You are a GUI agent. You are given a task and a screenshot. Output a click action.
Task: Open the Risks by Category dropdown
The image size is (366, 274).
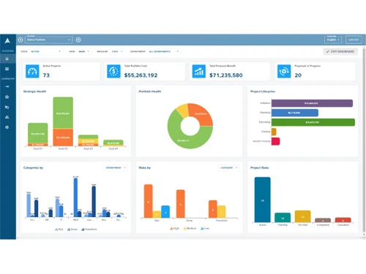coord(228,168)
